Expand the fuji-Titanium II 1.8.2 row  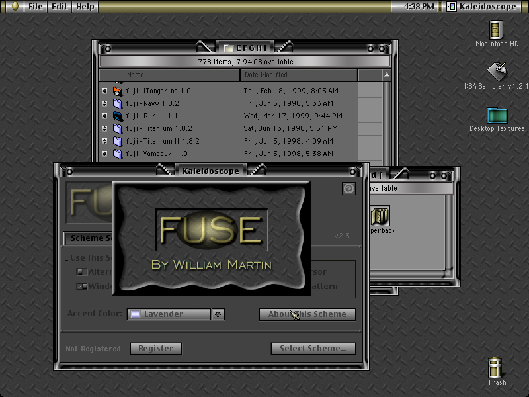point(105,141)
